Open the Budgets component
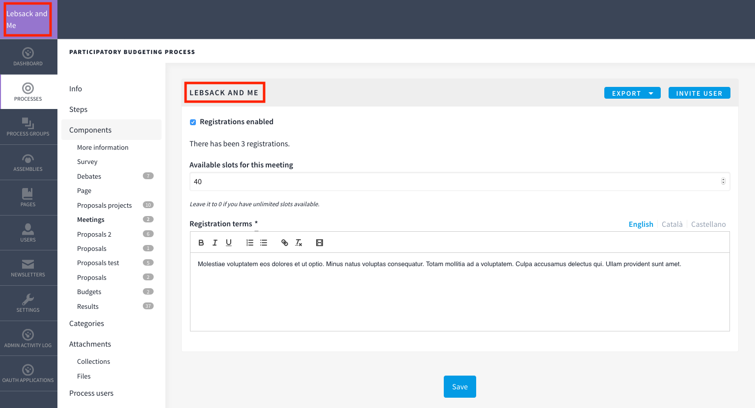Screen dimensions: 755x408 point(89,292)
